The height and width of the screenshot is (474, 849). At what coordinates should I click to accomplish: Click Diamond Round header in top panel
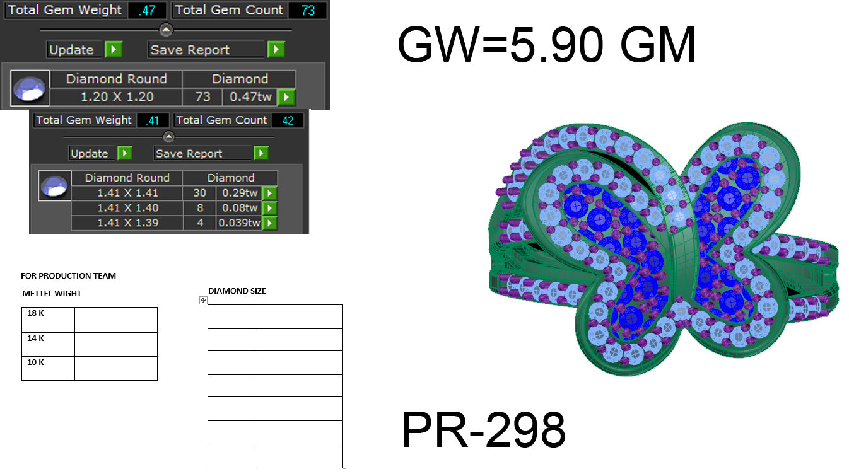pyautogui.click(x=116, y=79)
